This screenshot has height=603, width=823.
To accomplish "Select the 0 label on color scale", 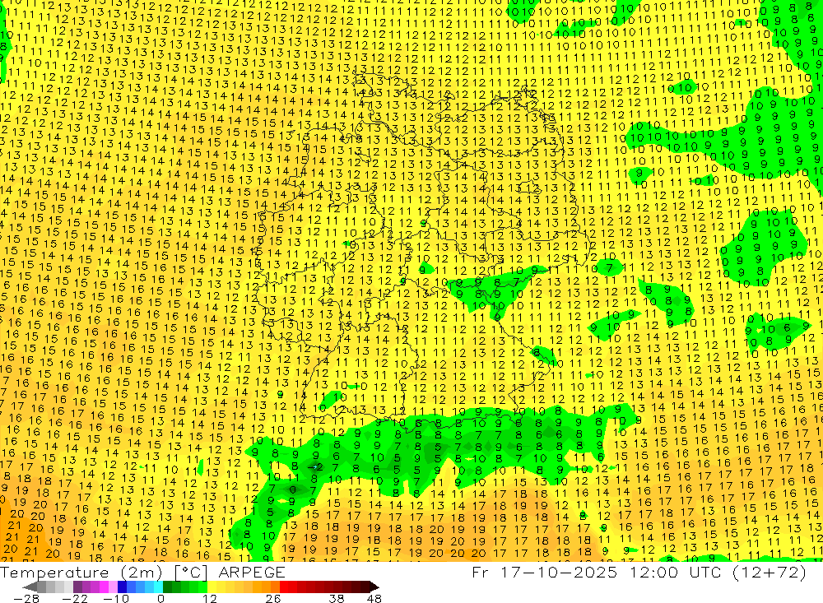I will coord(160,598).
